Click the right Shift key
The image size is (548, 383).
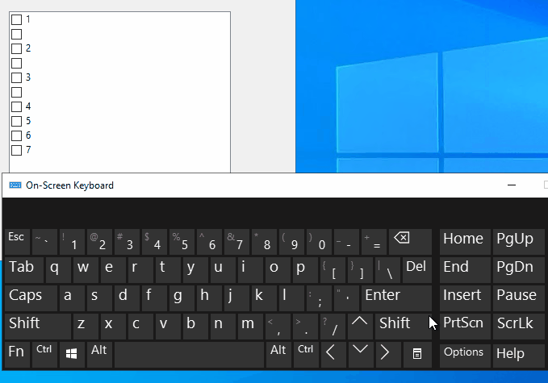coord(404,326)
